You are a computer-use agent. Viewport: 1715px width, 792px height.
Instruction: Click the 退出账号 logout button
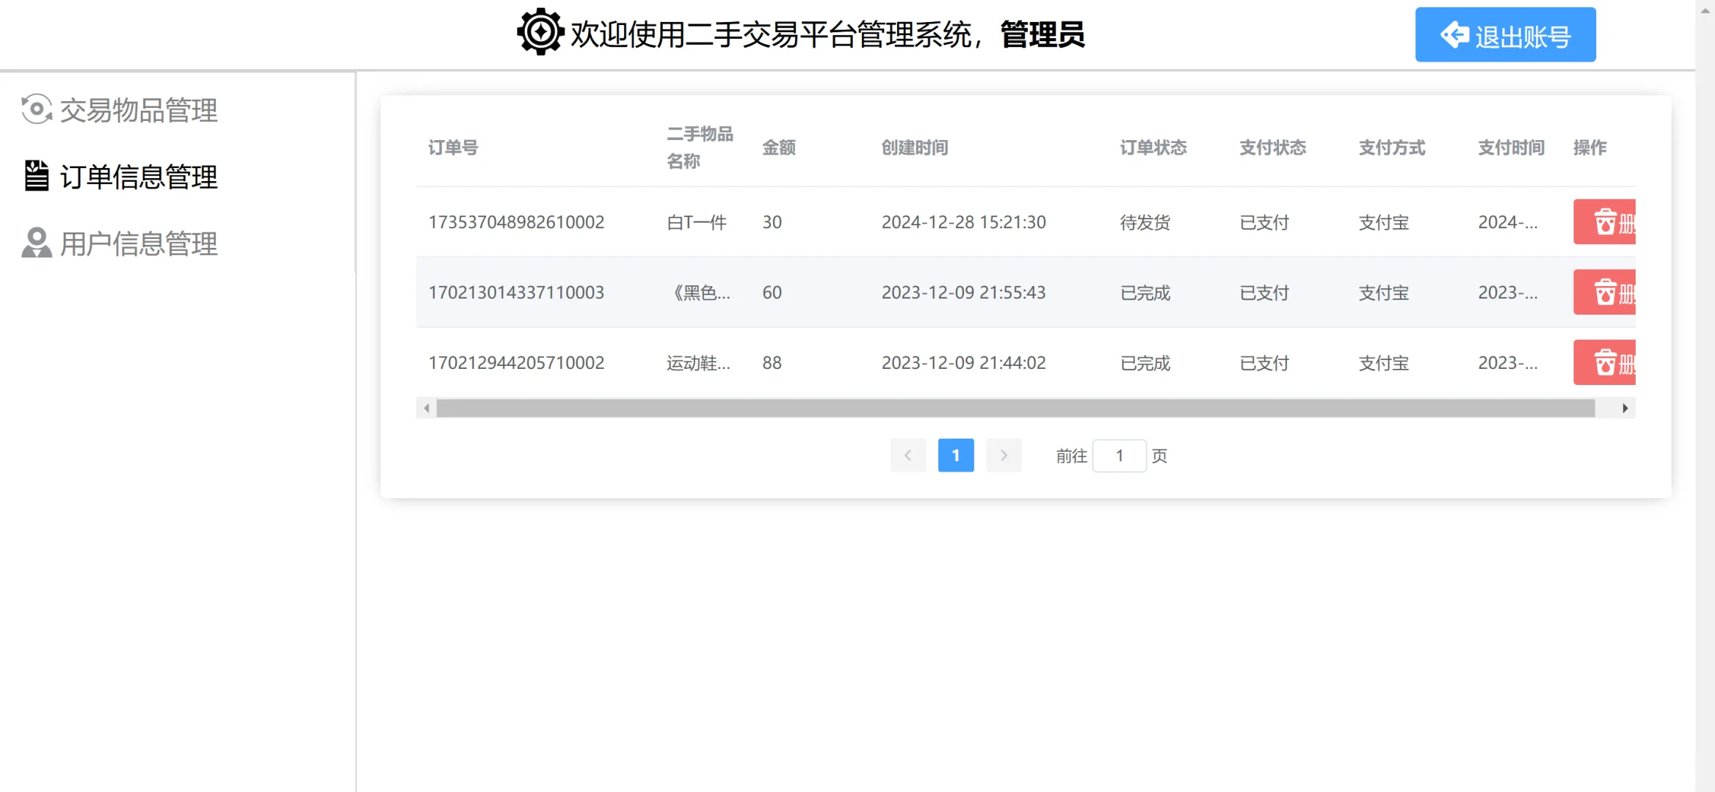point(1505,34)
